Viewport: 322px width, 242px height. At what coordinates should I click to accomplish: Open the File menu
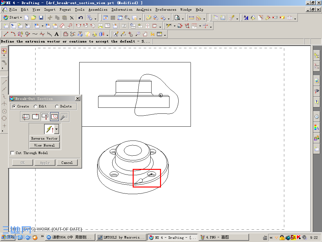[13, 10]
